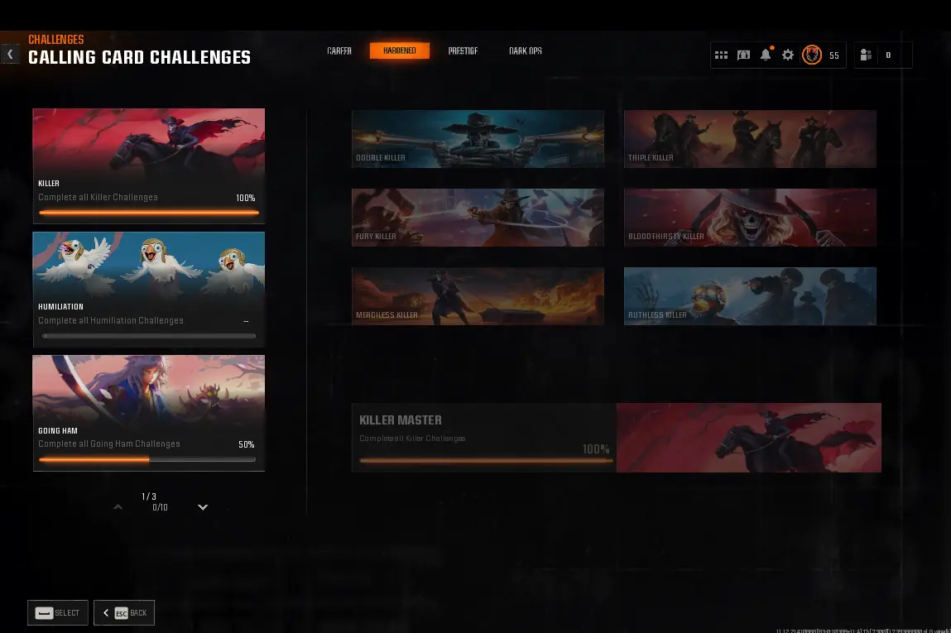This screenshot has height=633, width=951.
Task: Open the Dark Ops tab
Action: click(526, 51)
